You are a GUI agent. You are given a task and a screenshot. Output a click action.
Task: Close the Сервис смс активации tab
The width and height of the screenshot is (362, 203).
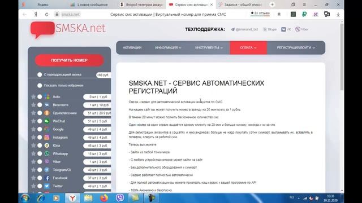point(211,5)
